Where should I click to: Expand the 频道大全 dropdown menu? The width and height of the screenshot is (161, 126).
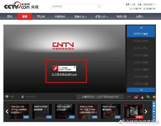click(80, 16)
